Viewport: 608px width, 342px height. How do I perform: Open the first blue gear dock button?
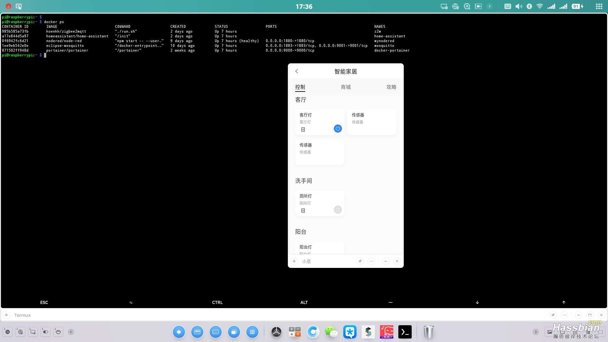click(x=179, y=332)
